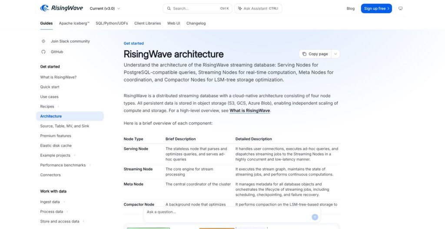Toggle the theme mode monitor icon
This screenshot has height=229, width=445.
400,9
